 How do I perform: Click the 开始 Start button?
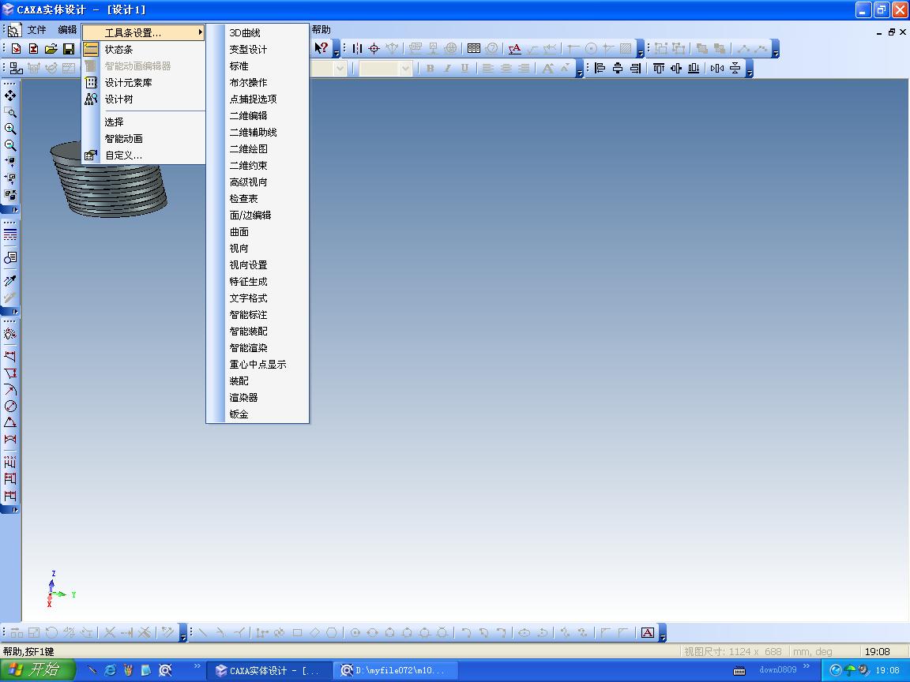click(x=38, y=670)
